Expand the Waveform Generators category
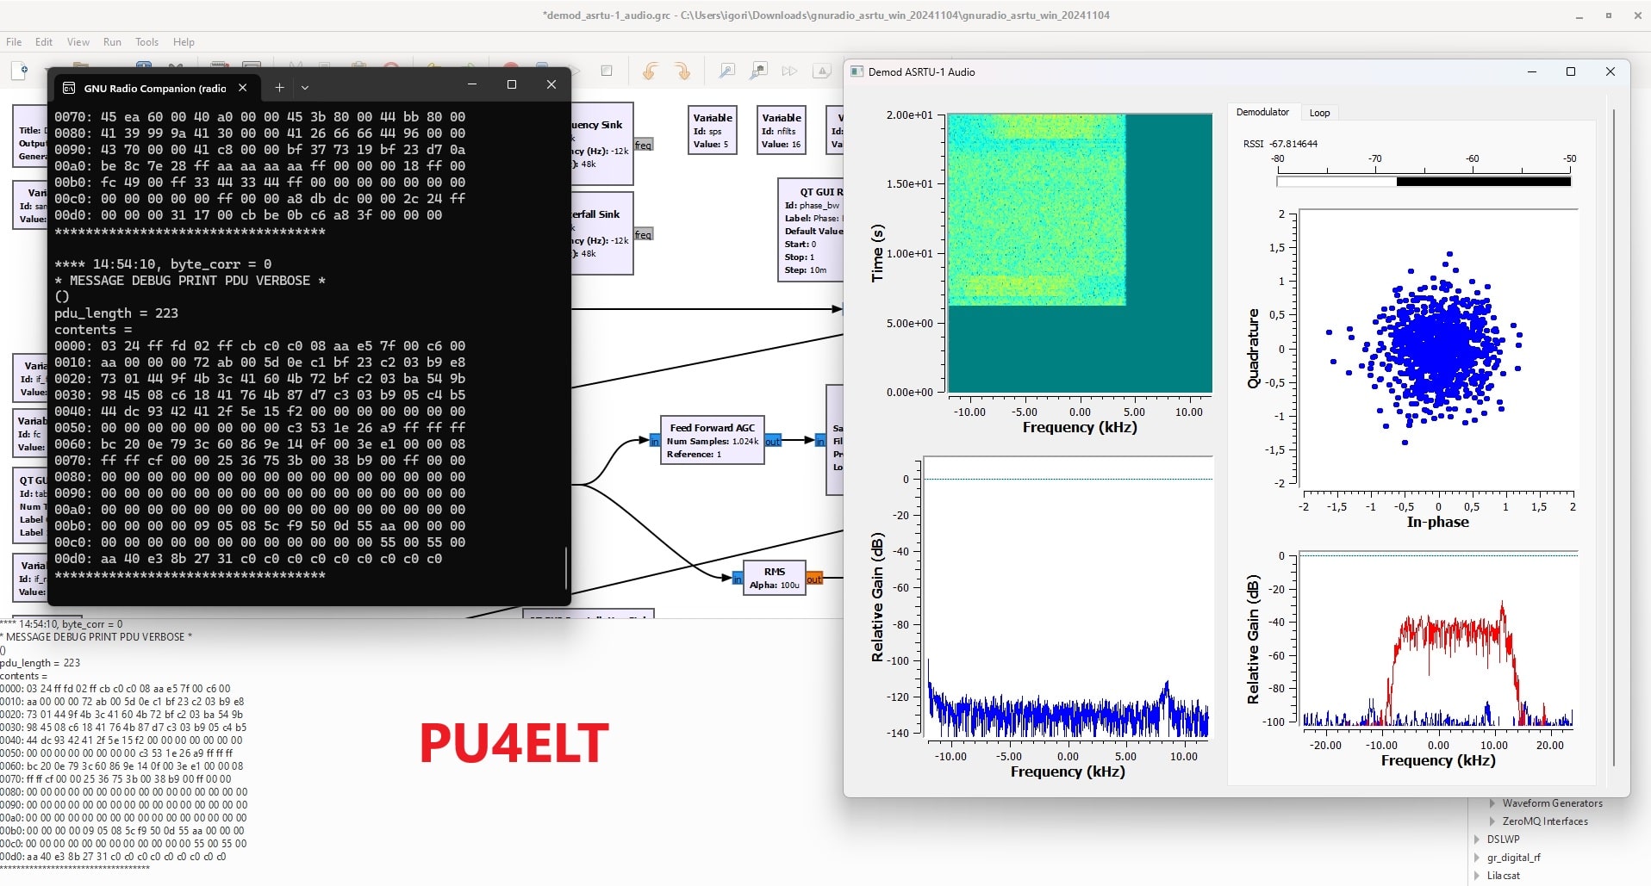1651x886 pixels. click(1492, 803)
